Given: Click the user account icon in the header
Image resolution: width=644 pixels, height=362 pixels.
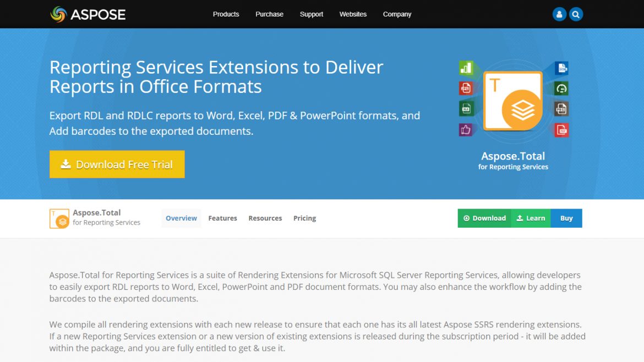Looking at the screenshot, I should point(559,14).
